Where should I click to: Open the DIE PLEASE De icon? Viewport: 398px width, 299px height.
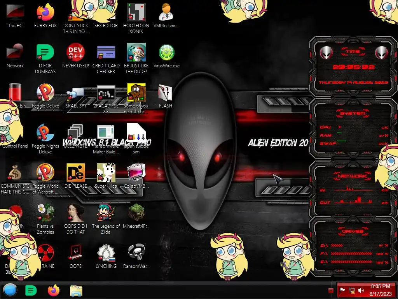76,176
